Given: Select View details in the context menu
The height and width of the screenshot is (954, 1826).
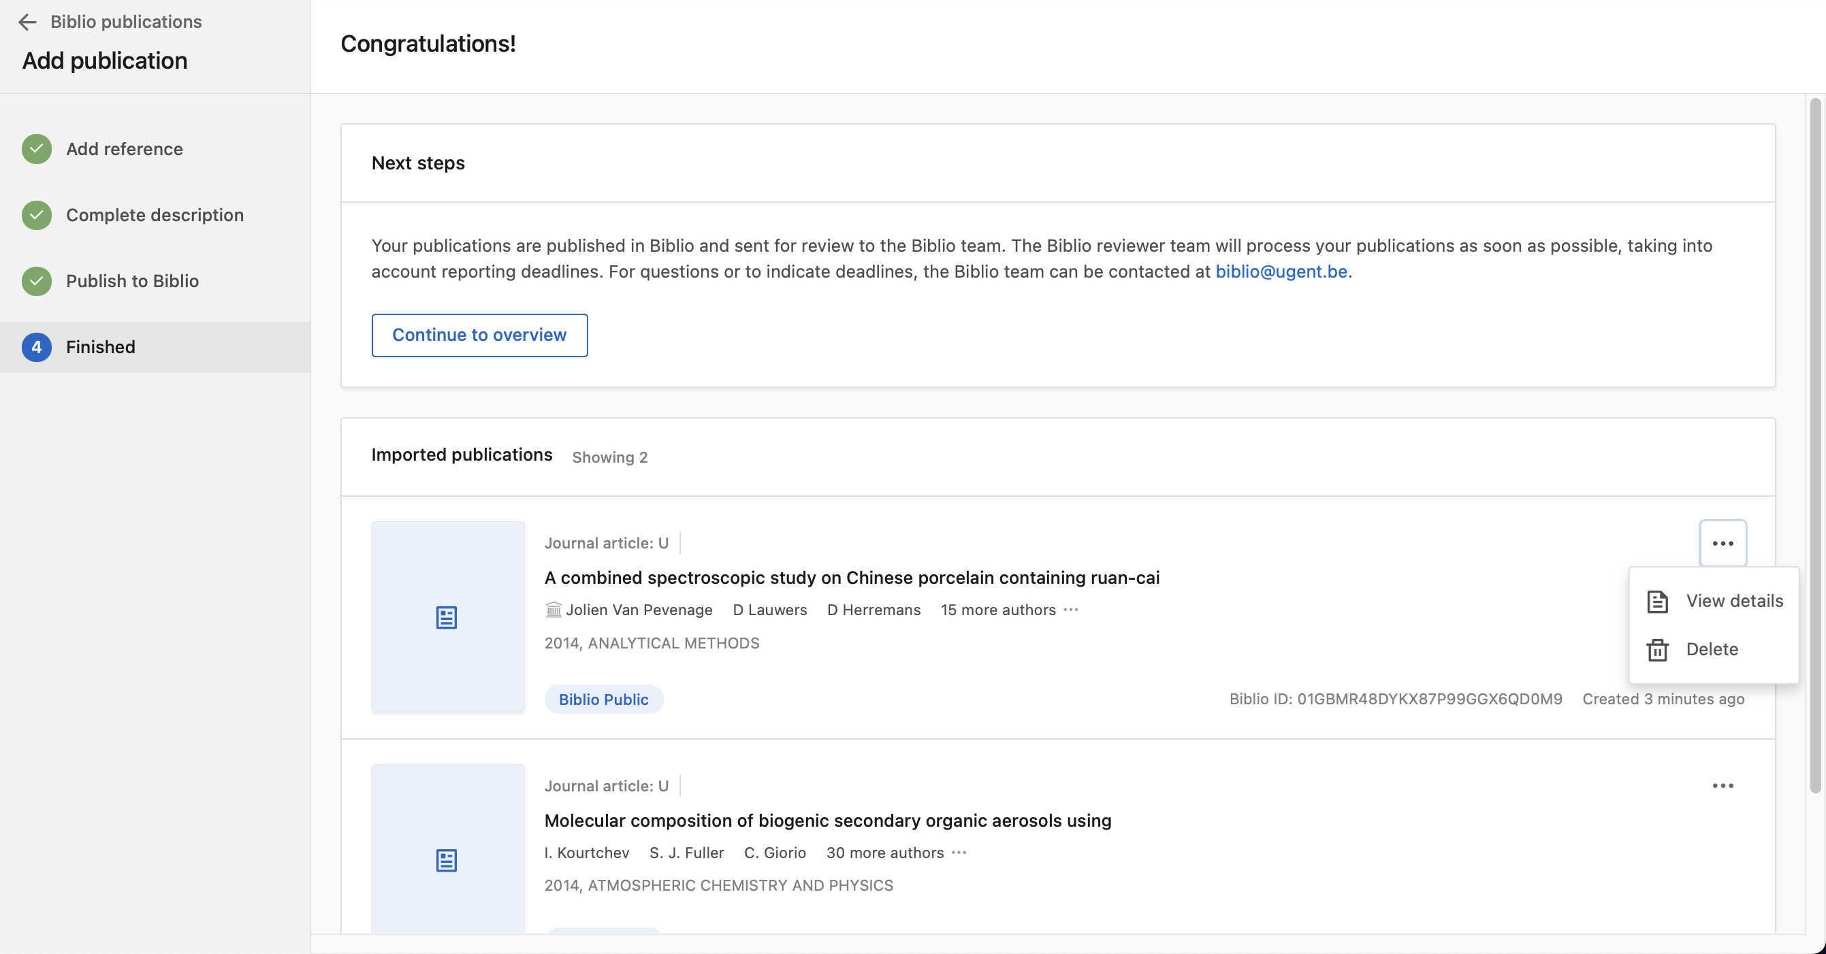Looking at the screenshot, I should (1735, 602).
